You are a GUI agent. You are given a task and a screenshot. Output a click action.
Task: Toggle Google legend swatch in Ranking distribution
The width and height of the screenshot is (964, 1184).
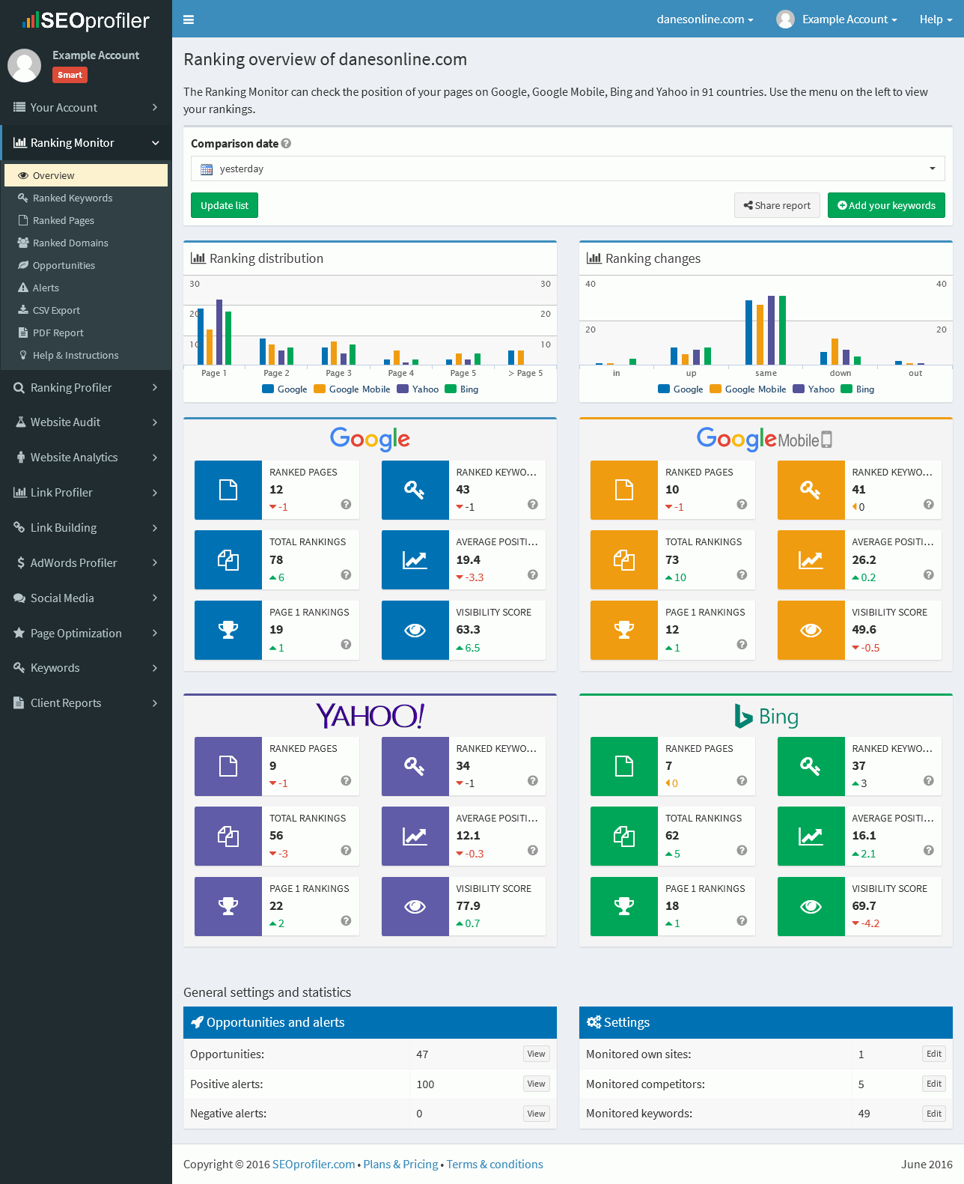[268, 389]
